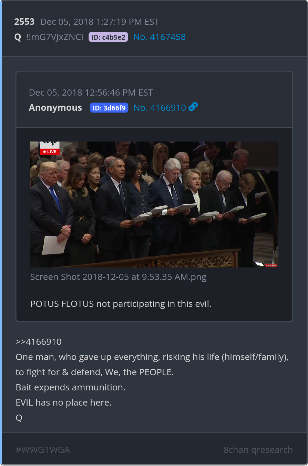Click the channel logo above the LIVE badge
The image size is (308, 466).
[50, 145]
